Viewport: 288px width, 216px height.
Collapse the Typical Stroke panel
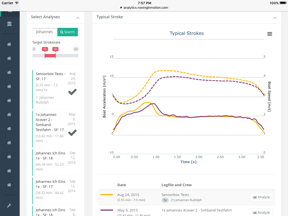[x=275, y=17]
